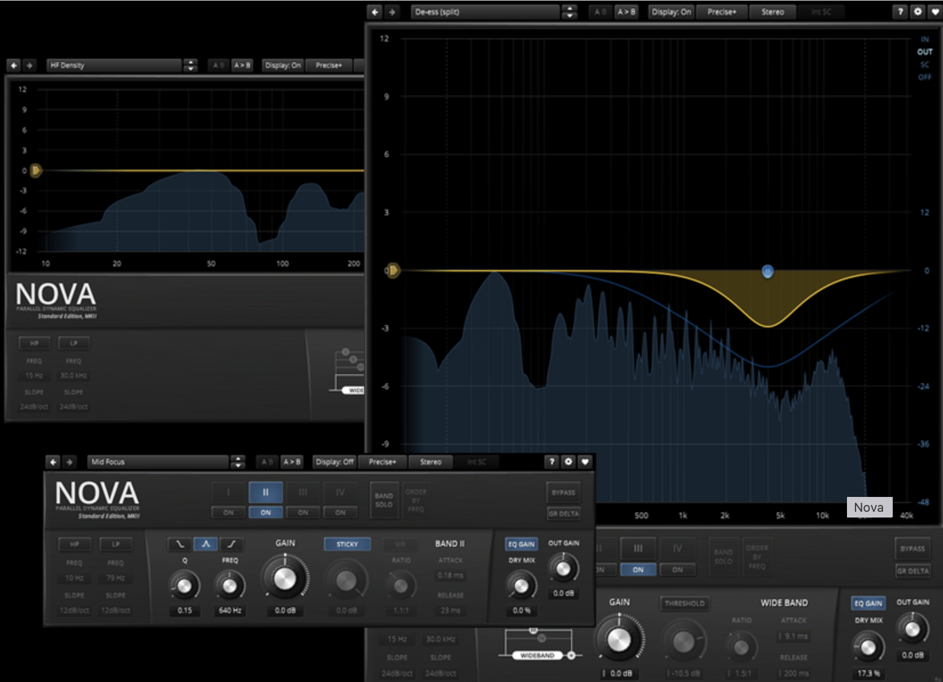Viewport: 943px width, 682px height.
Task: Select band III tab in Mid Focus
Action: (x=303, y=492)
